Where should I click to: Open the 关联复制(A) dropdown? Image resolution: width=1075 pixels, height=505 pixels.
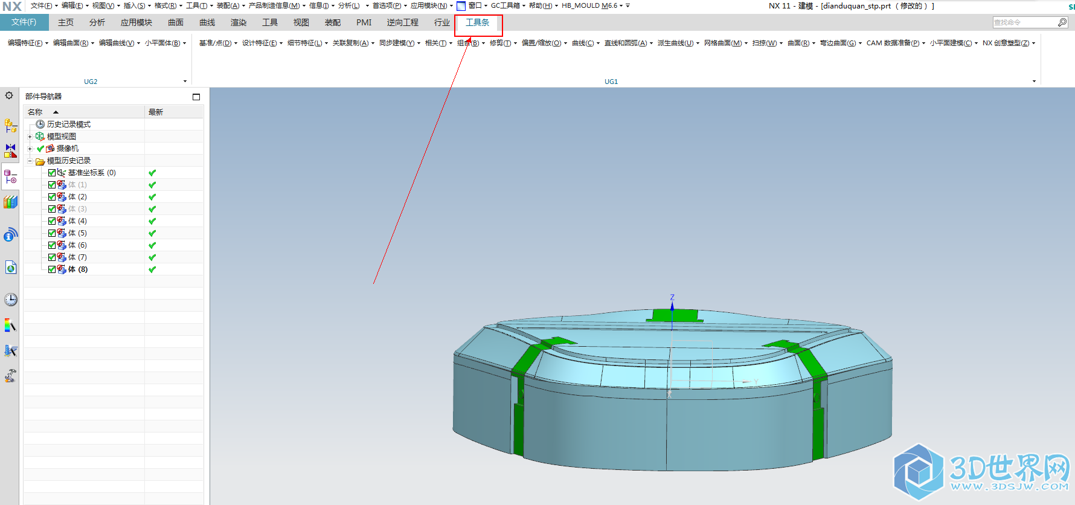point(353,43)
